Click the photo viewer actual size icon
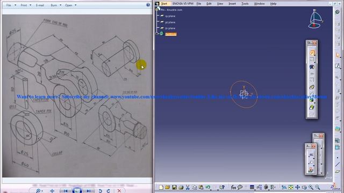The width and height of the screenshot is (344, 193). pos(52,191)
